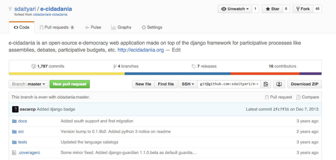
Task: Expand the SSH protocol selector
Action: pos(188,84)
